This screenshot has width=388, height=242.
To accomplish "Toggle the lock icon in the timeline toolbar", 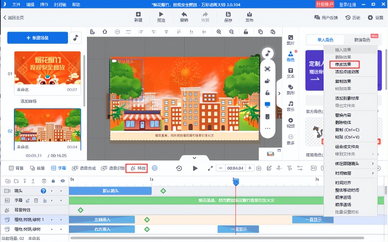I will (53, 181).
